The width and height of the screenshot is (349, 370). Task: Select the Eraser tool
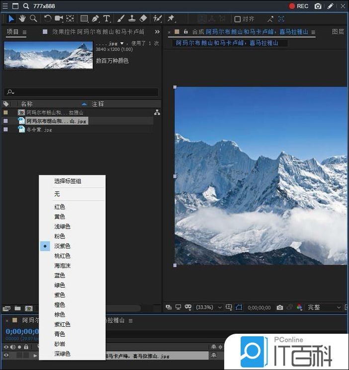pyautogui.click(x=143, y=19)
